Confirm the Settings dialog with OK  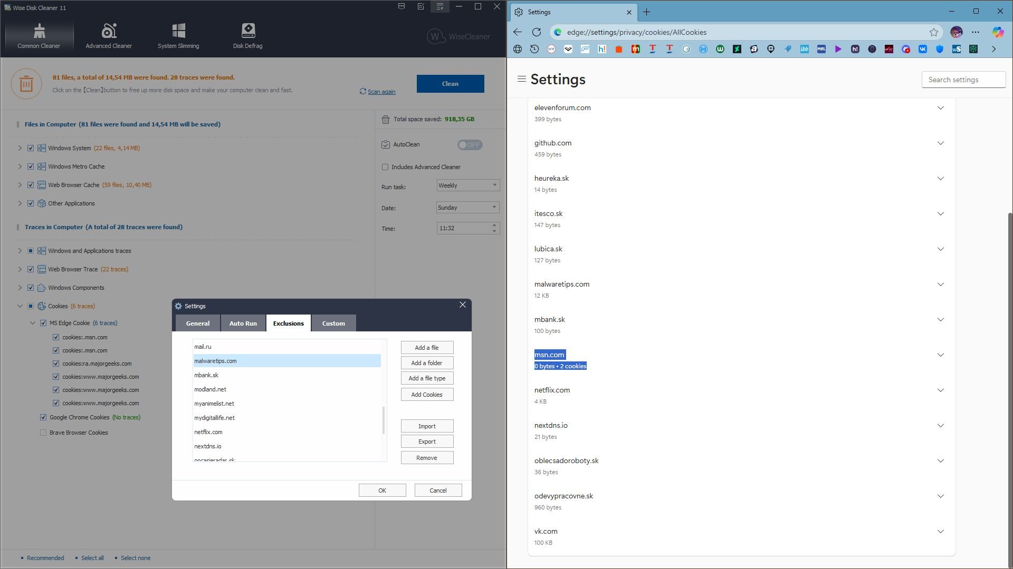[383, 490]
